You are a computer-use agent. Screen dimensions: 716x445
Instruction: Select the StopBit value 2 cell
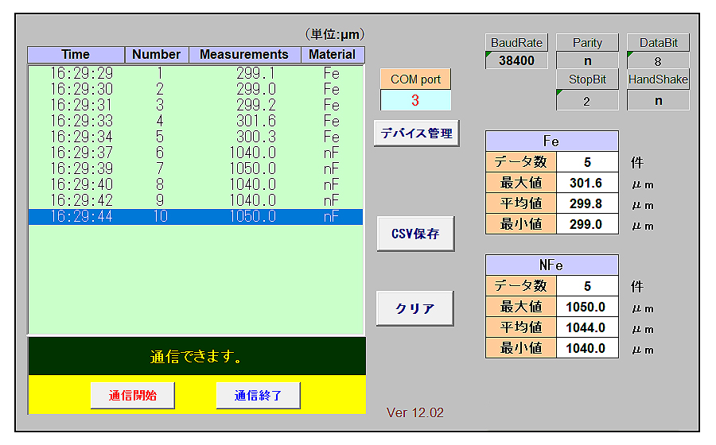tap(587, 100)
